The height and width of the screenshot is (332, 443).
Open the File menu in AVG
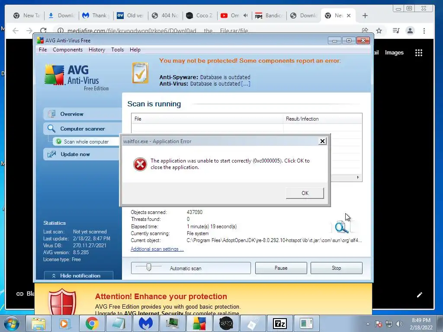coord(43,50)
